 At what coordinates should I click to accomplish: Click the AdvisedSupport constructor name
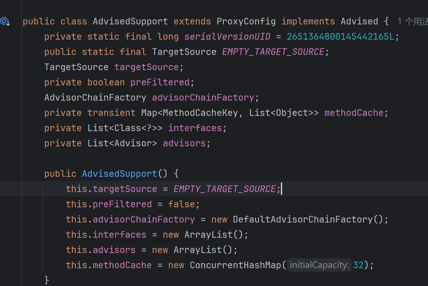pos(119,174)
